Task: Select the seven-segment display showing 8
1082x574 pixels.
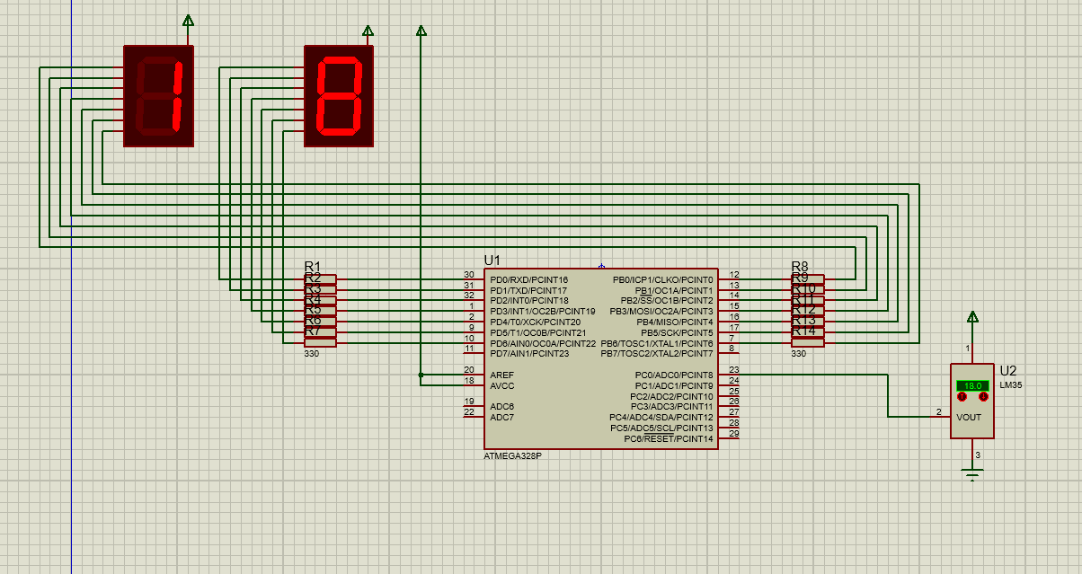Action: [x=339, y=95]
